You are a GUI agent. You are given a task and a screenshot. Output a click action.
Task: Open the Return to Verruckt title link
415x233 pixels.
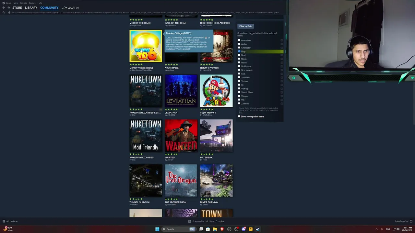pyautogui.click(x=209, y=68)
